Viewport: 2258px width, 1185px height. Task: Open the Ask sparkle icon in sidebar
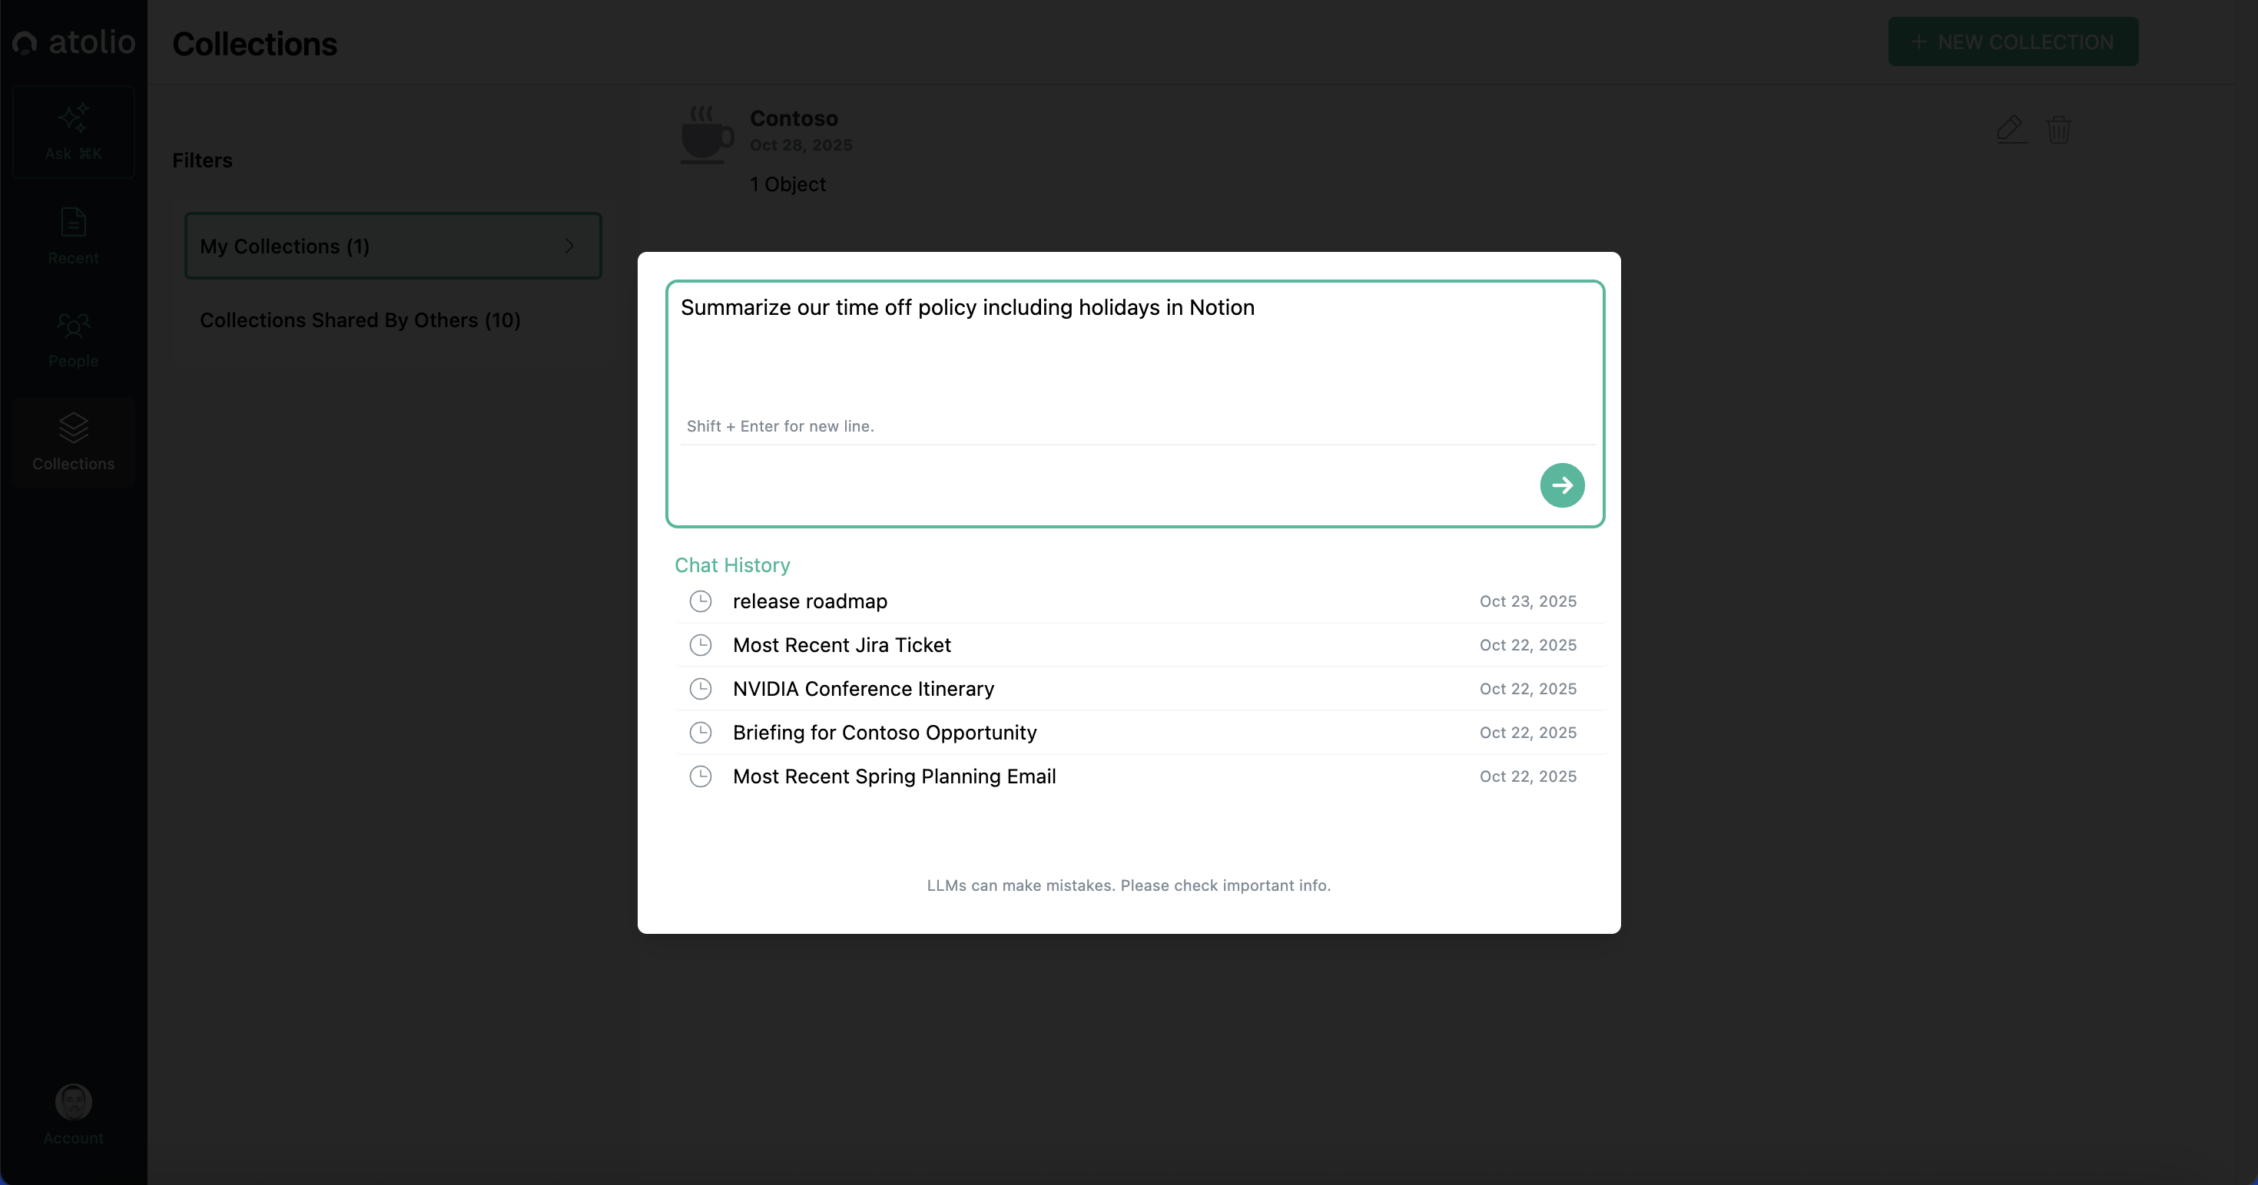click(x=74, y=119)
